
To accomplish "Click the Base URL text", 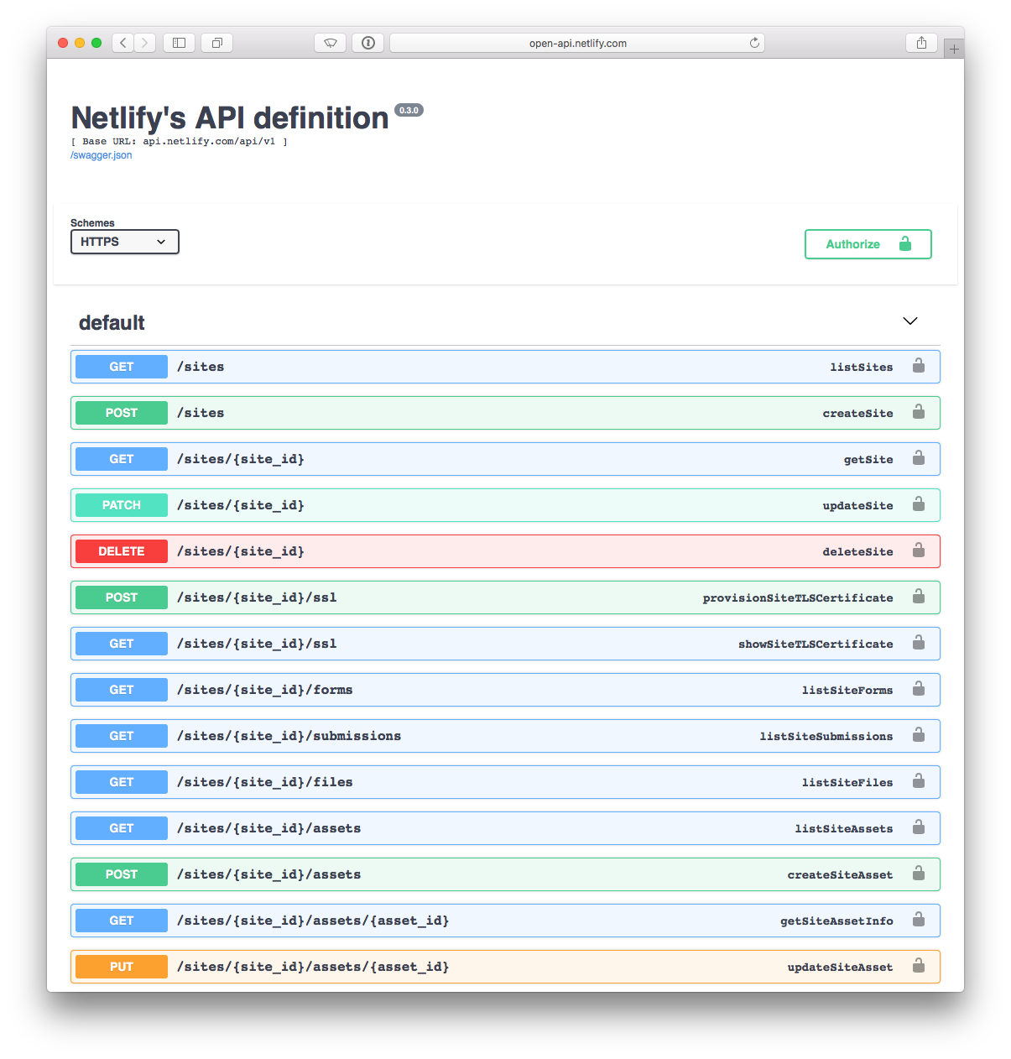I will point(179,141).
